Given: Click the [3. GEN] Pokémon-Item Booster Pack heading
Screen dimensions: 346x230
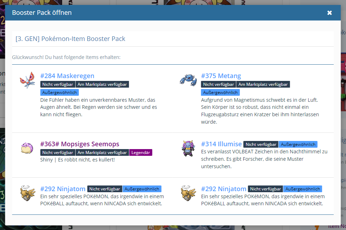Looking at the screenshot, I should coord(70,39).
